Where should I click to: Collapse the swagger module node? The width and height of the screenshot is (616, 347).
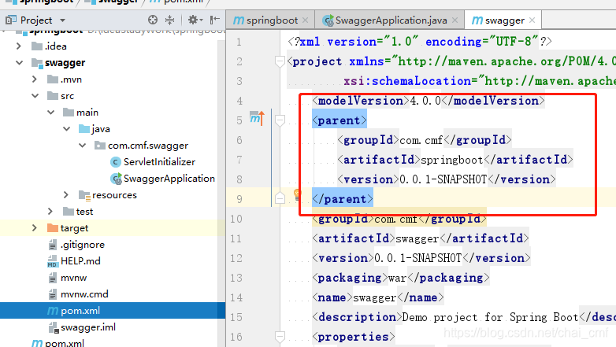tap(19, 63)
